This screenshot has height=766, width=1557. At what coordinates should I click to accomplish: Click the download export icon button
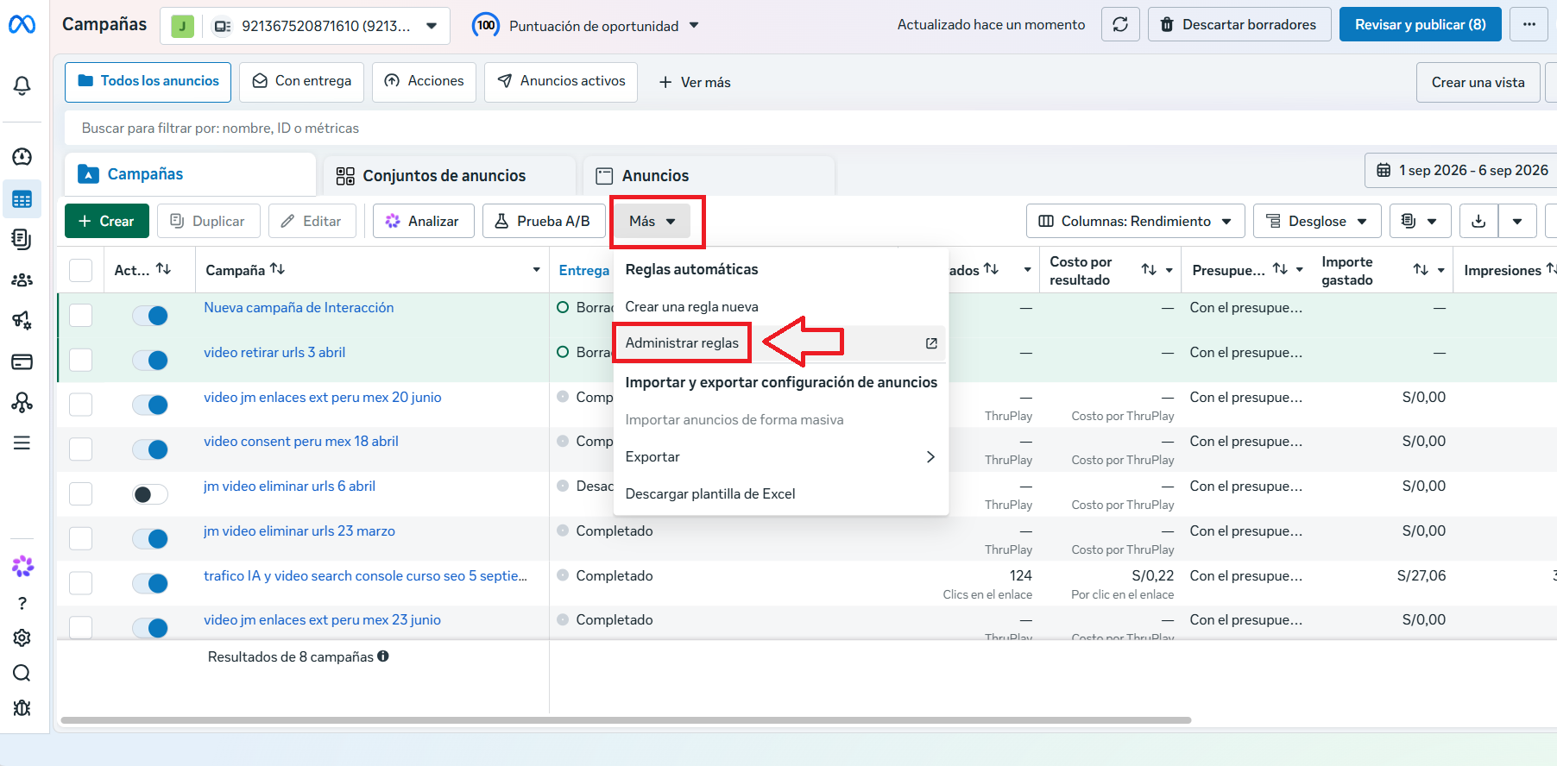point(1478,221)
